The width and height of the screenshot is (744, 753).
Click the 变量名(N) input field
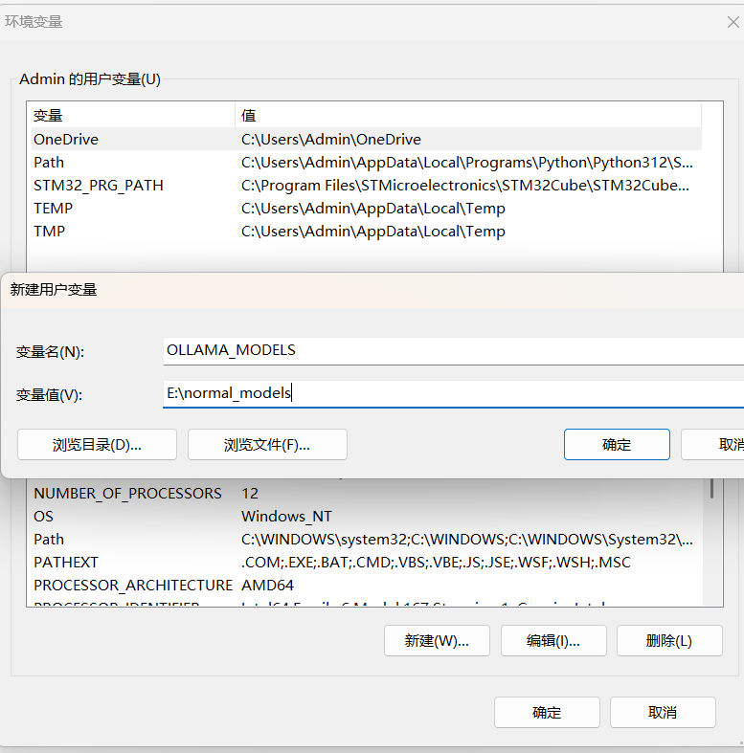452,350
